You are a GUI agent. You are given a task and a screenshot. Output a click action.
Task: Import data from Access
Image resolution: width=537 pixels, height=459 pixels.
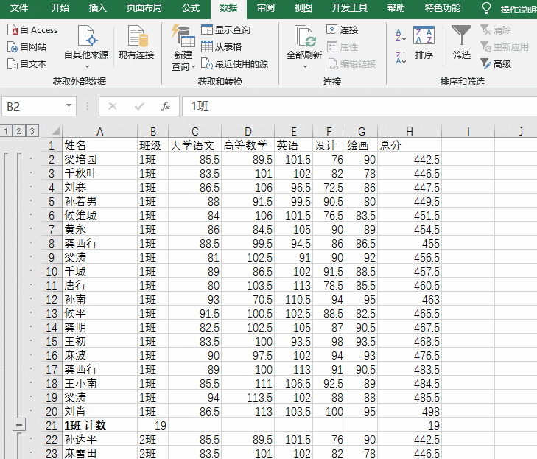(32, 30)
